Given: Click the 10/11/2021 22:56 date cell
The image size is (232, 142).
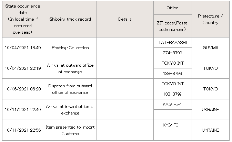Looking at the screenshot, I should point(23,130).
